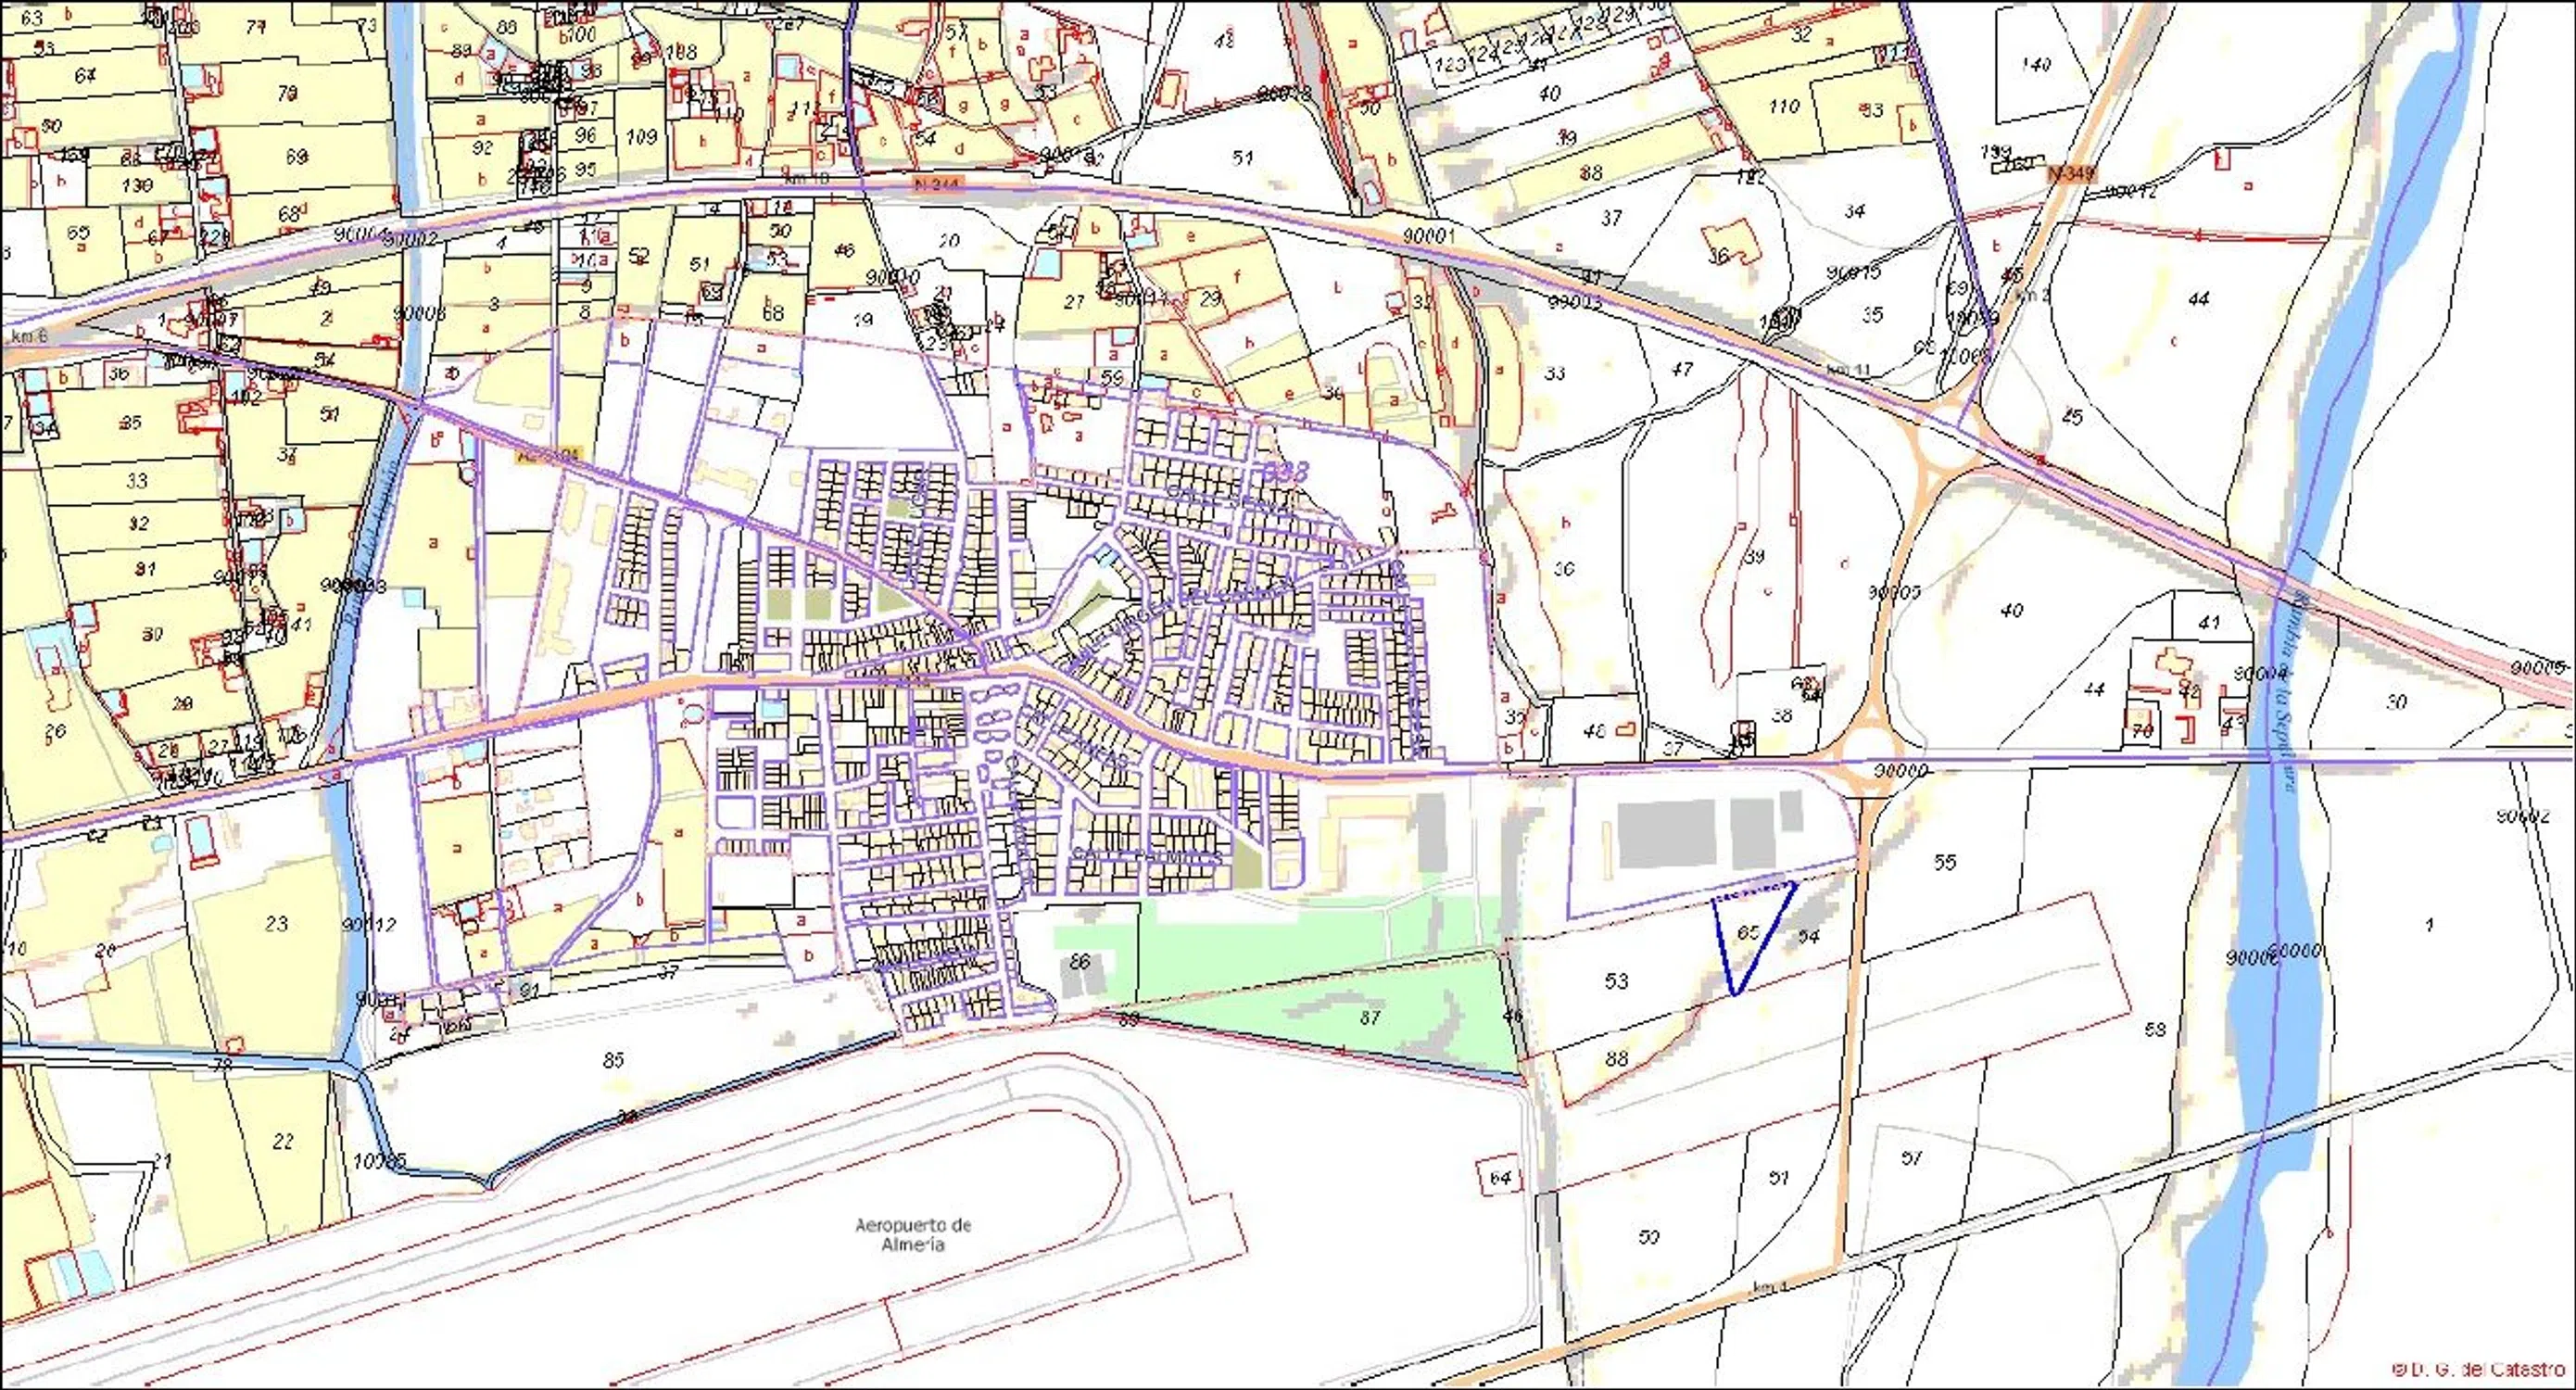Click the Aeropuerto de Almería label
2576x1390 pixels.
tap(913, 1234)
